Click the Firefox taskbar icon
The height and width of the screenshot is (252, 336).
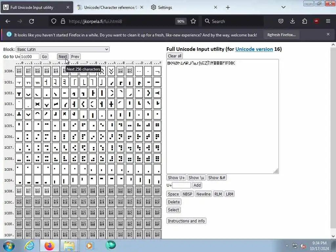[49, 245]
